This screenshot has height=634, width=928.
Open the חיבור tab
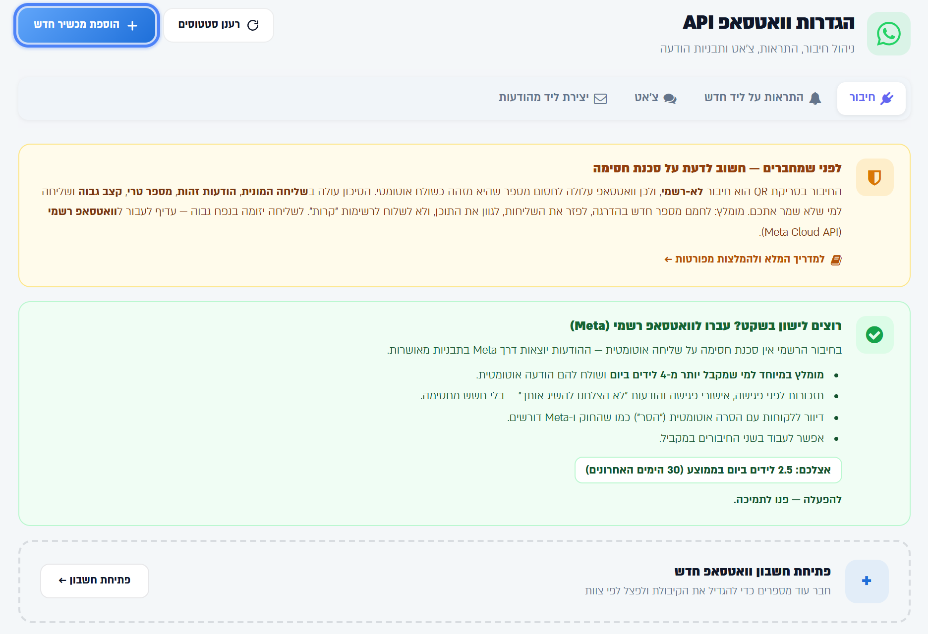[x=871, y=98]
